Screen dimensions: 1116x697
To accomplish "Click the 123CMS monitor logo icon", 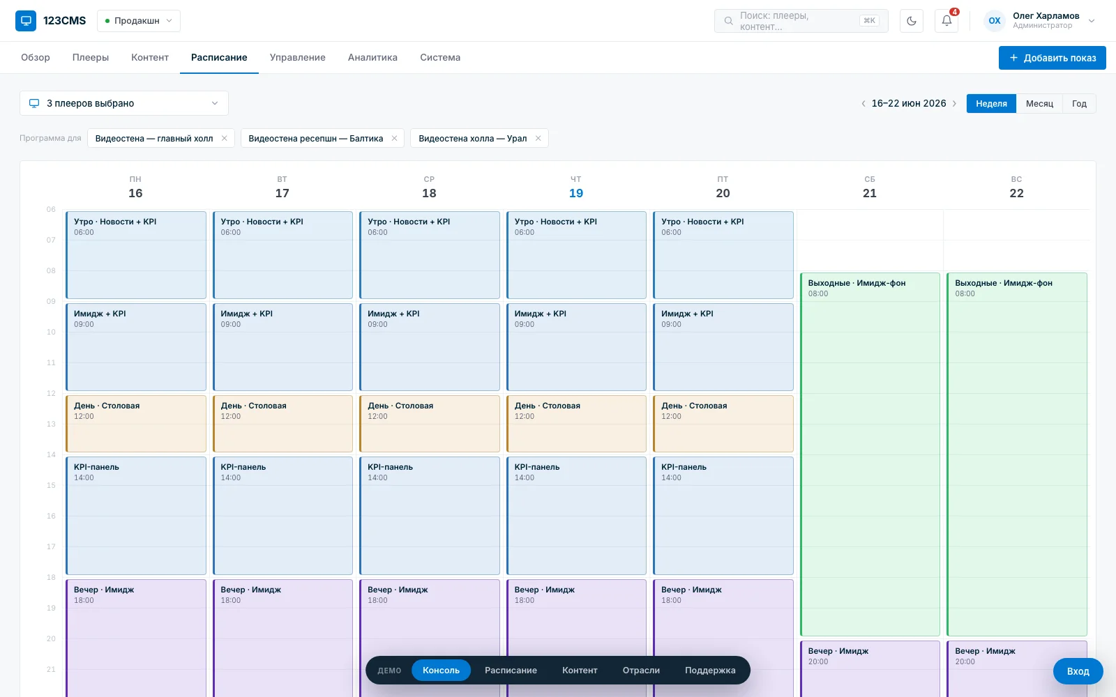I will pyautogui.click(x=26, y=21).
